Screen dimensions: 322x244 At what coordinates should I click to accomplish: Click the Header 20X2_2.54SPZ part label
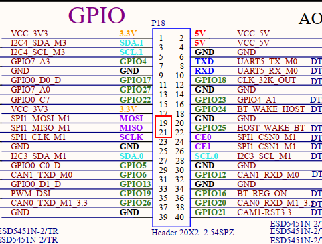pyautogui.click(x=193, y=233)
